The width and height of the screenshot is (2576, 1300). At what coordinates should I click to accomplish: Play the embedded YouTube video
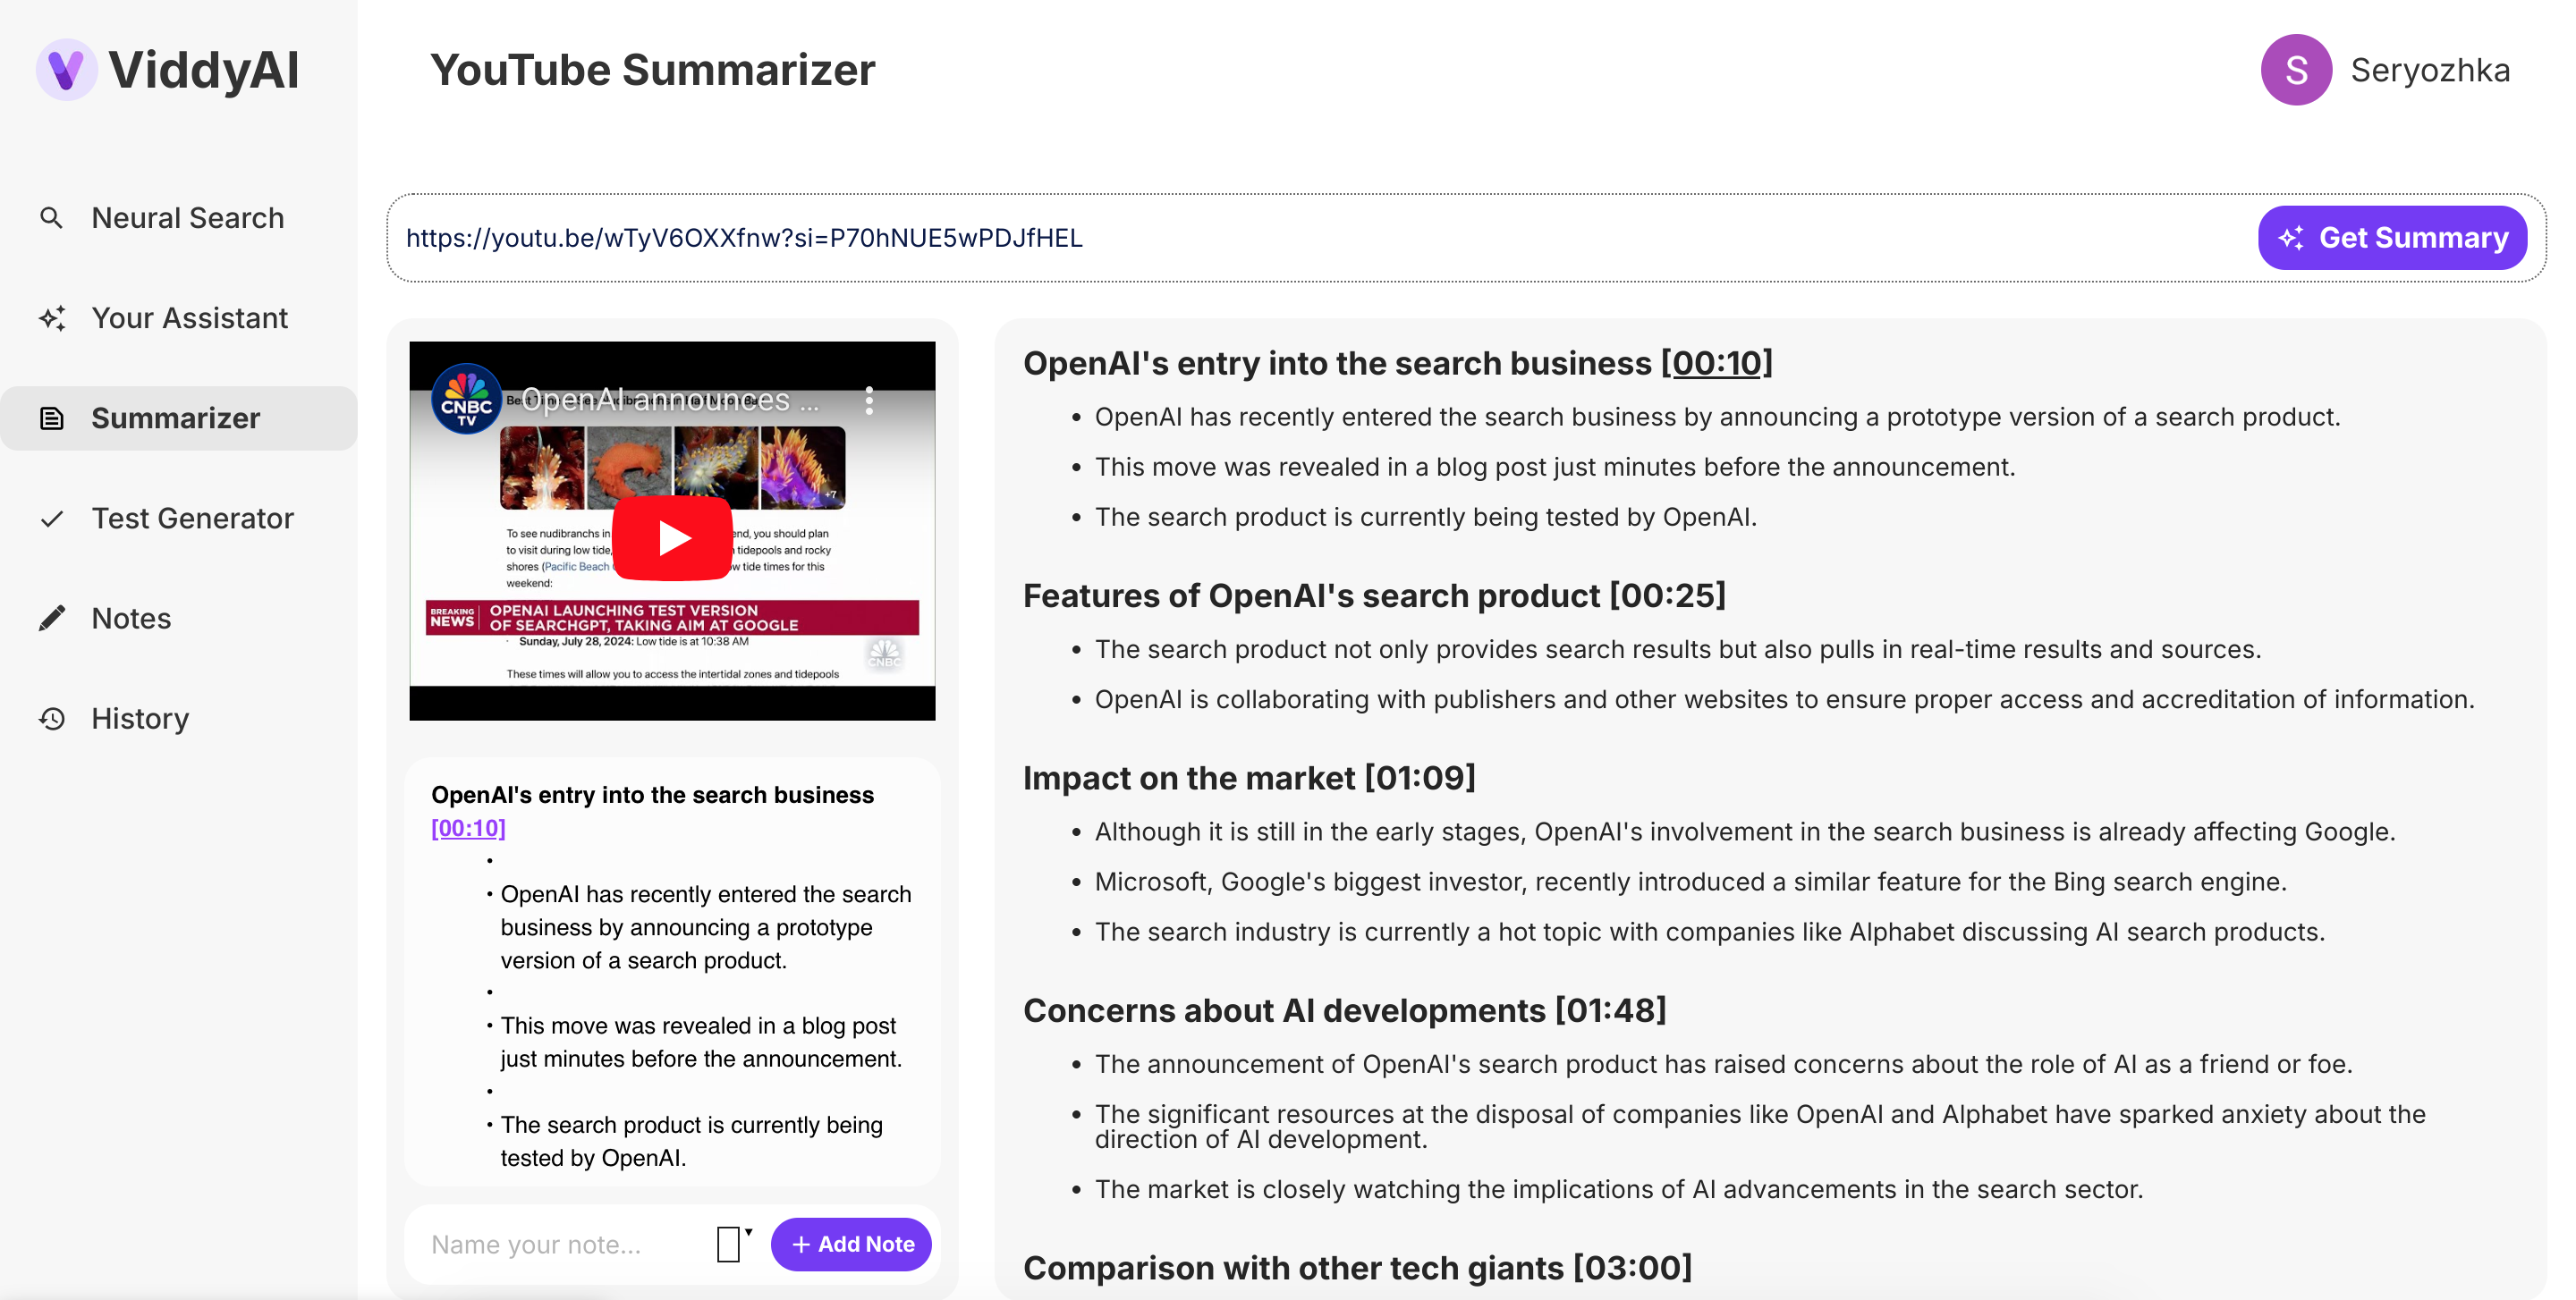(672, 537)
